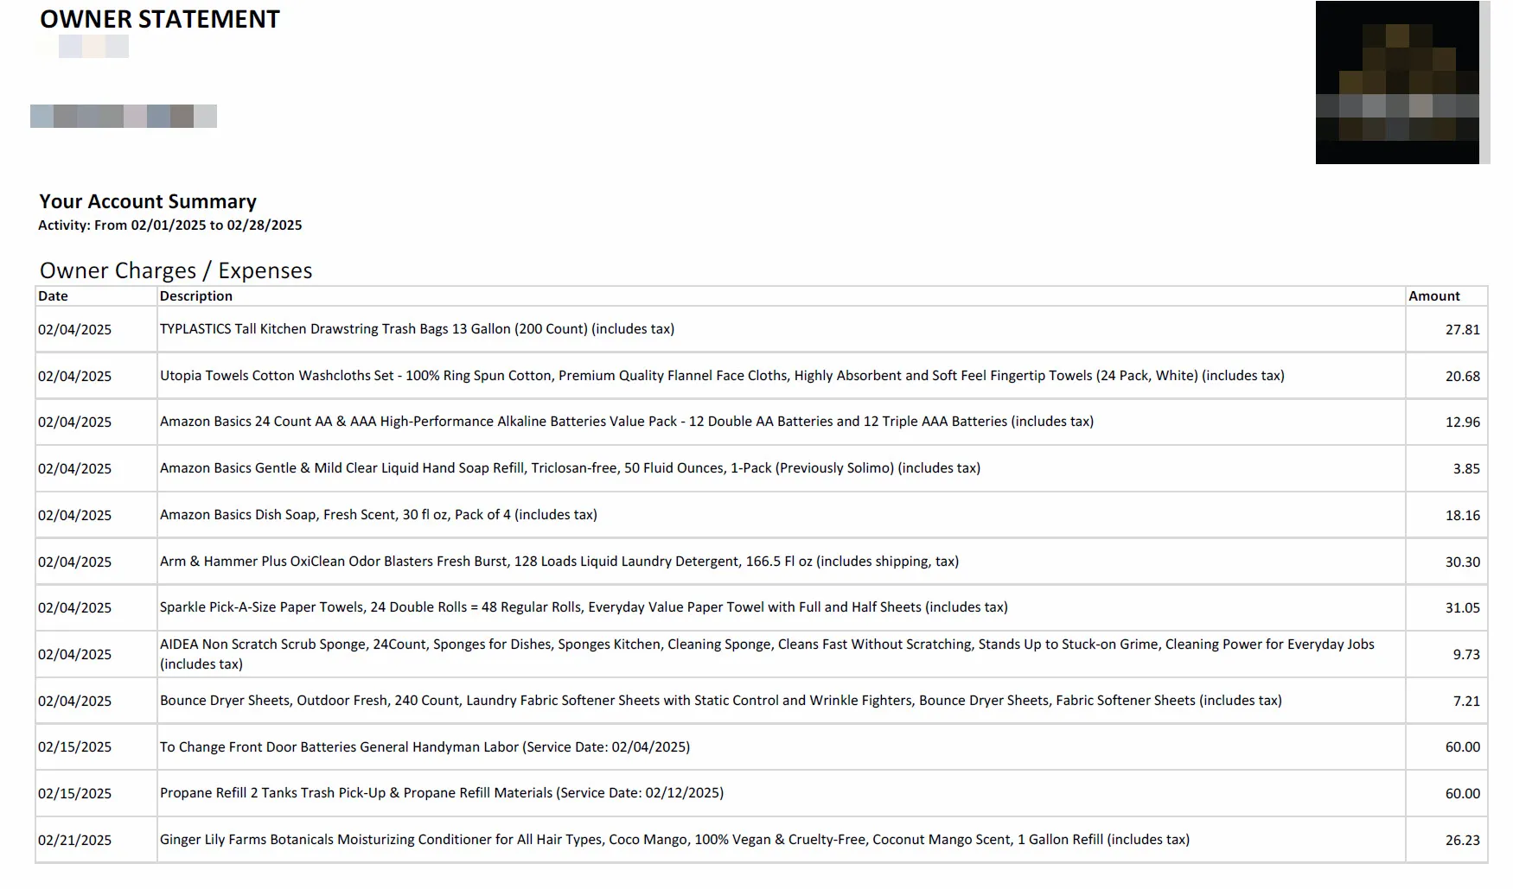Click the activity date range line
Image resolution: width=1513 pixels, height=889 pixels.
[170, 225]
